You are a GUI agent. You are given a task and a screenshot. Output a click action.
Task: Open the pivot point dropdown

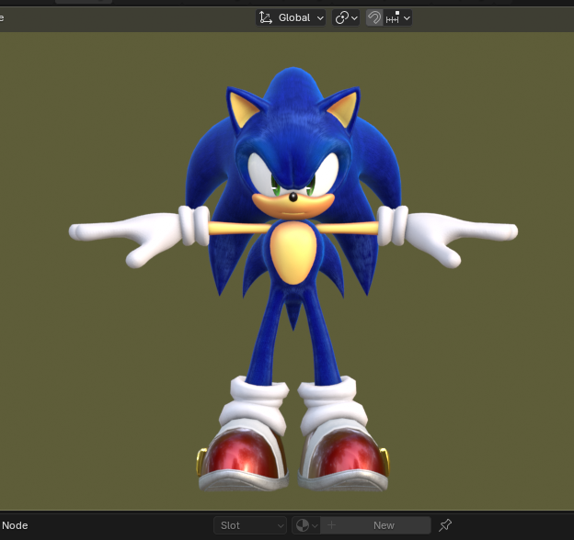click(x=346, y=17)
